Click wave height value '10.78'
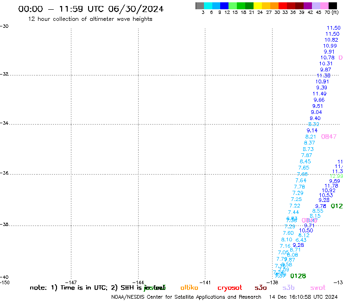The height and width of the screenshot is (301, 343). [x=327, y=57]
